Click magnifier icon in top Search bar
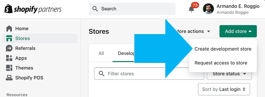Screen dimensions: 265x97 tap(95, 9)
